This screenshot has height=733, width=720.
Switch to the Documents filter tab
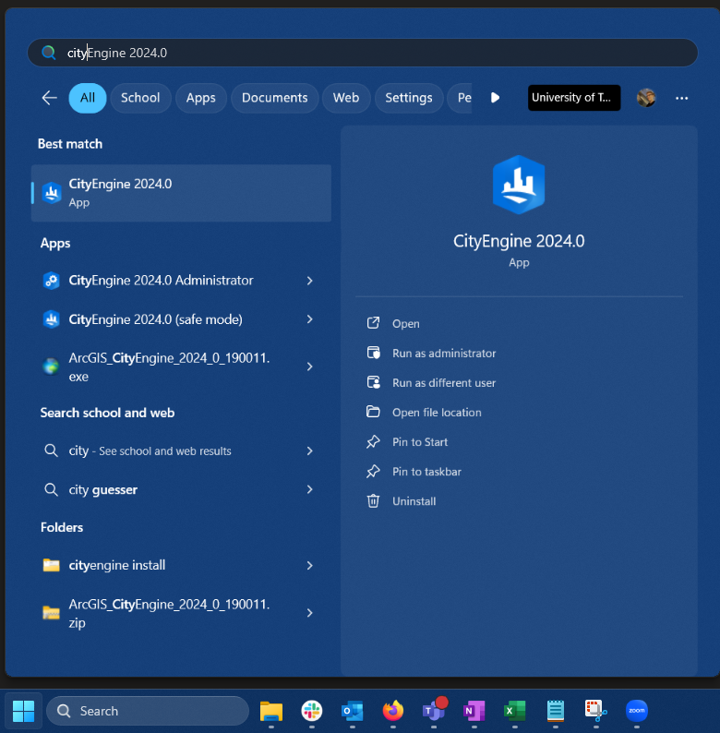point(274,98)
